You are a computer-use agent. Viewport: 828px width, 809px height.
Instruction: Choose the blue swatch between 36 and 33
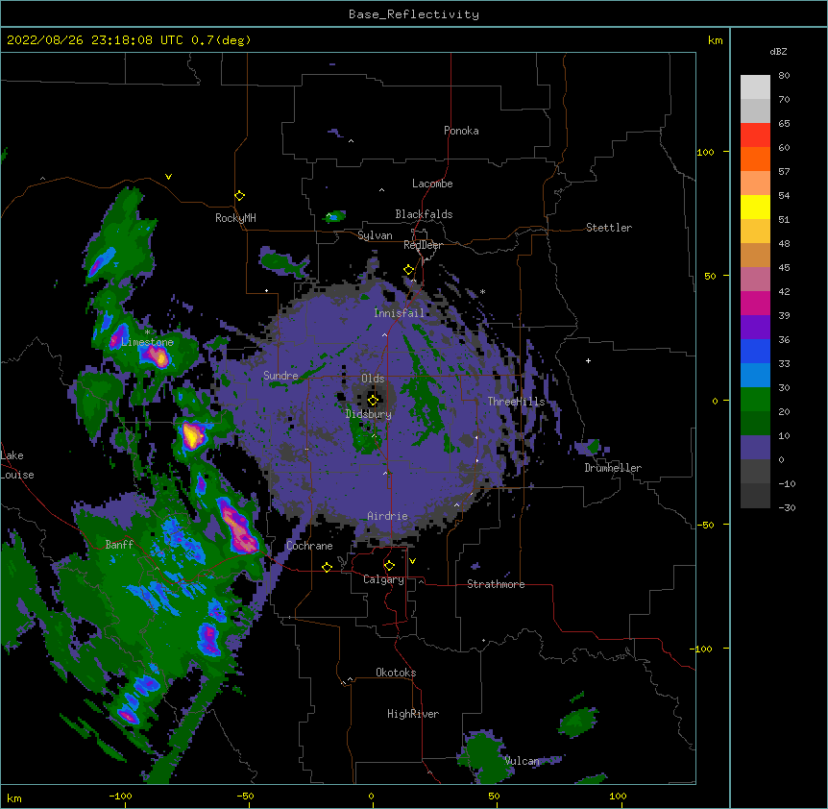coord(755,351)
